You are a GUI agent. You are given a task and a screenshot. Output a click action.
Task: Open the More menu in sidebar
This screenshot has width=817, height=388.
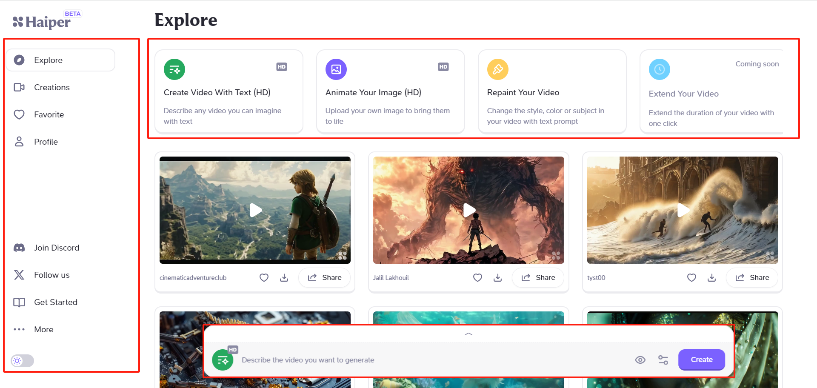point(43,329)
